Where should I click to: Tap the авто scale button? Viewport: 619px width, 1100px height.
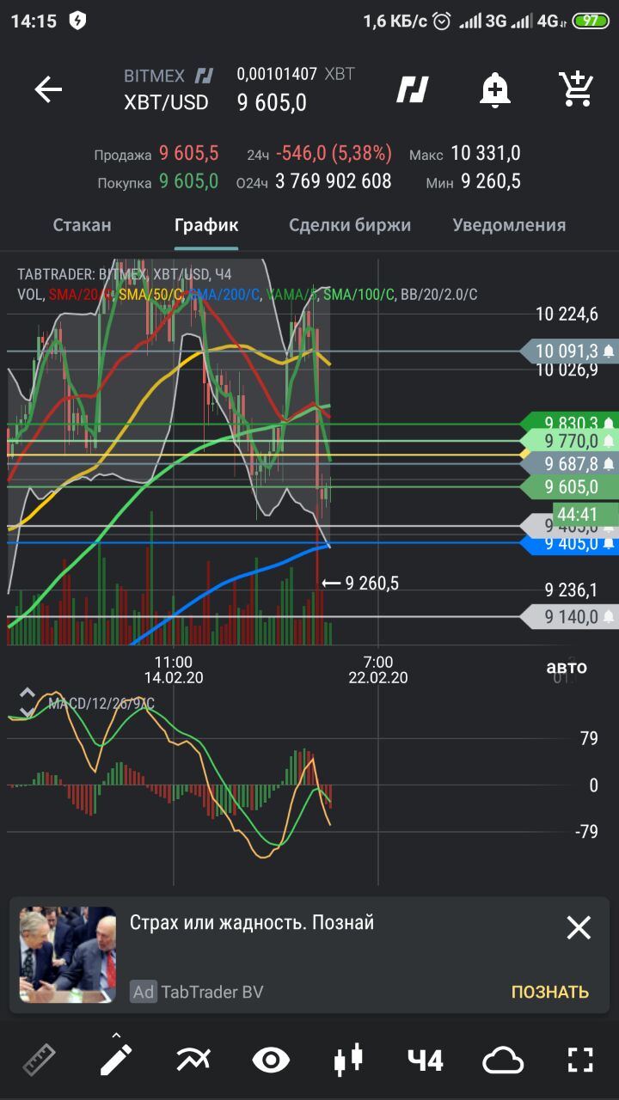[x=567, y=667]
